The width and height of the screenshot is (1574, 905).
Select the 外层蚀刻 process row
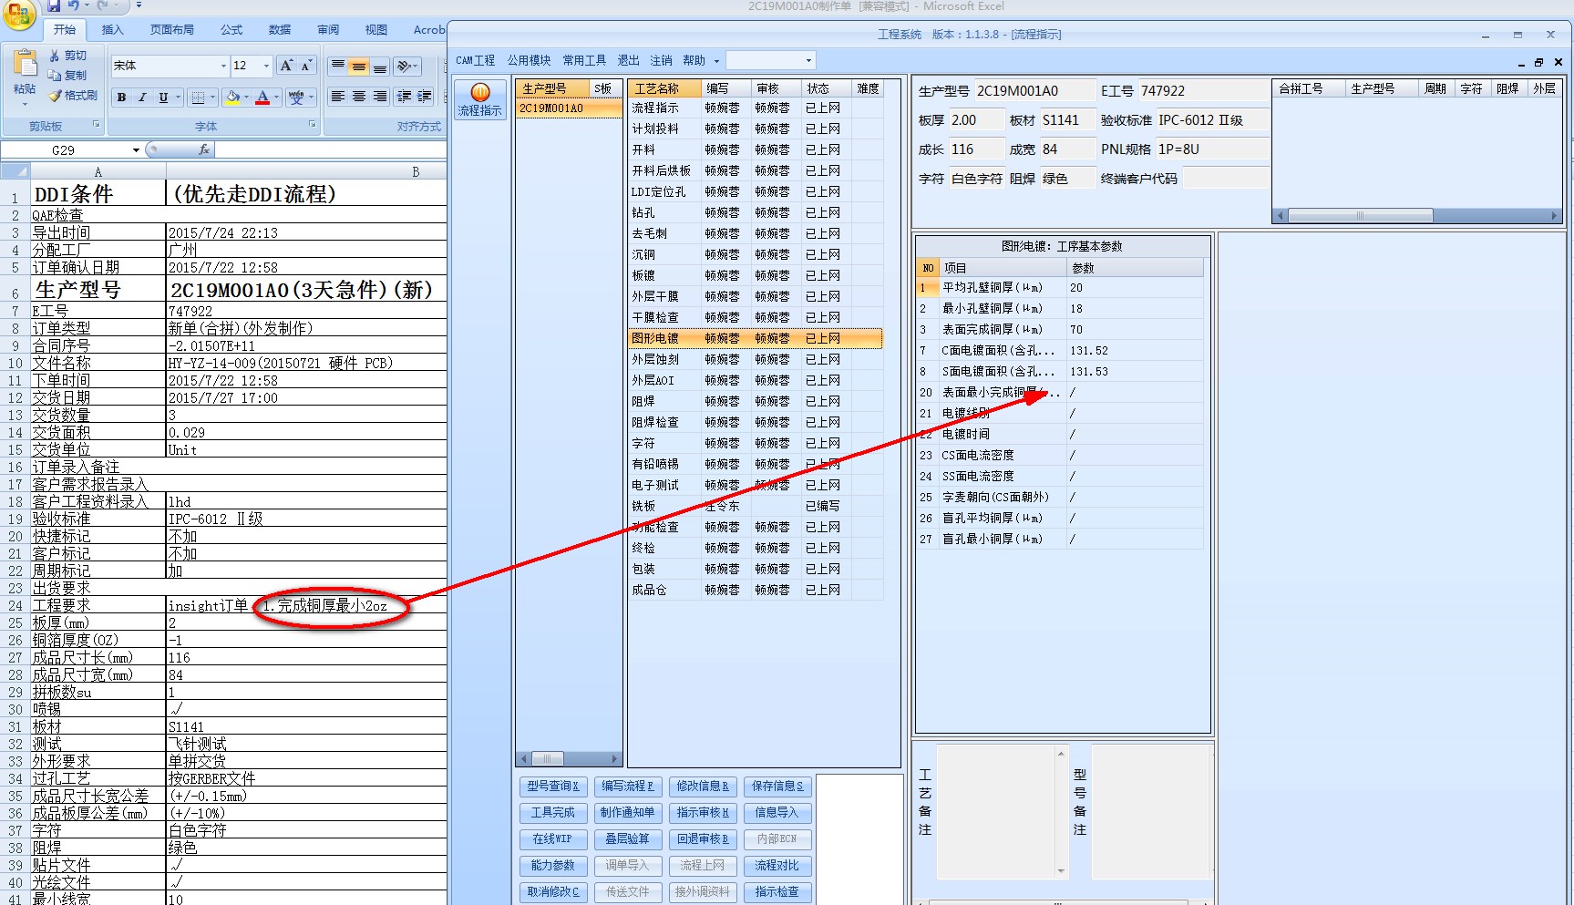[x=755, y=359]
